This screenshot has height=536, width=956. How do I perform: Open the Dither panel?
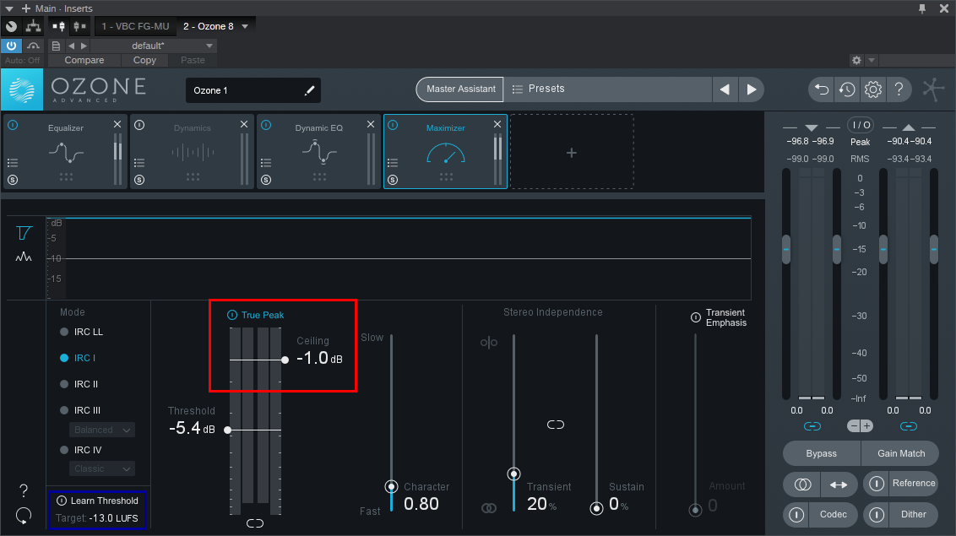[x=913, y=515]
